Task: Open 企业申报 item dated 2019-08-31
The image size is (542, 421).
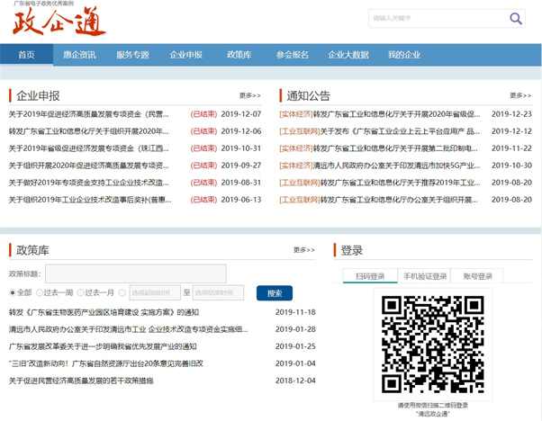Action: pyautogui.click(x=89, y=183)
